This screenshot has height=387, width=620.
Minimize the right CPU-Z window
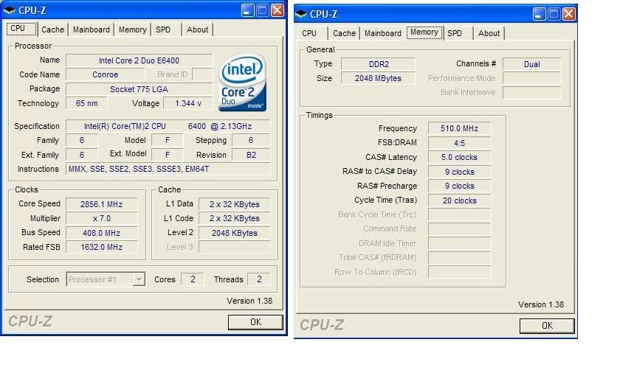click(539, 14)
